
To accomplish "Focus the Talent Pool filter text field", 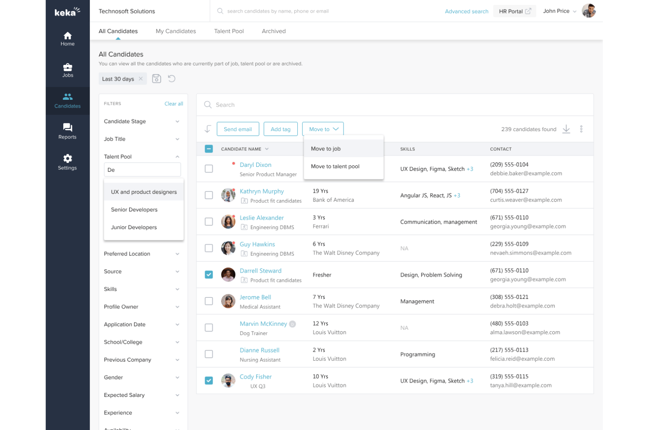I will 142,170.
